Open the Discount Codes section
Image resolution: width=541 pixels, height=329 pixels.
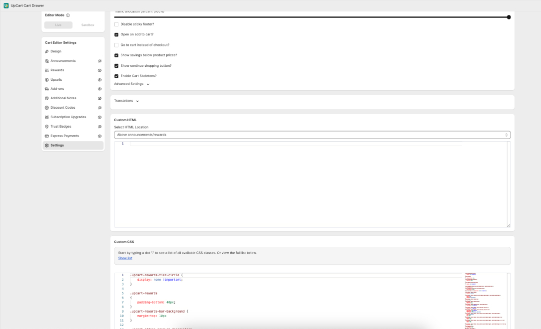point(60,107)
